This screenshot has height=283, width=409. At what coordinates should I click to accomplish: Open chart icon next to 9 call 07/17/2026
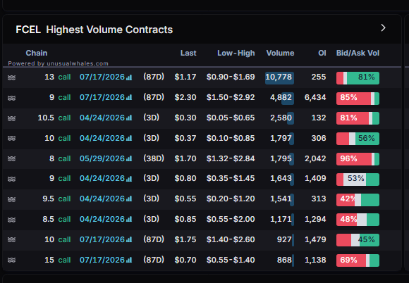[x=129, y=98]
